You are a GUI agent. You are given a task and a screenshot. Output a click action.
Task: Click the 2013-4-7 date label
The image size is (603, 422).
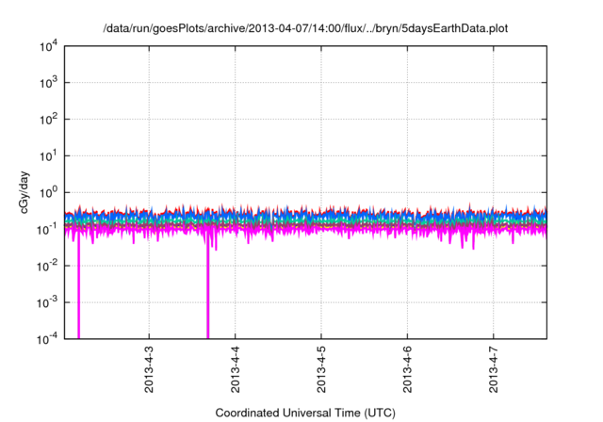pyautogui.click(x=494, y=369)
